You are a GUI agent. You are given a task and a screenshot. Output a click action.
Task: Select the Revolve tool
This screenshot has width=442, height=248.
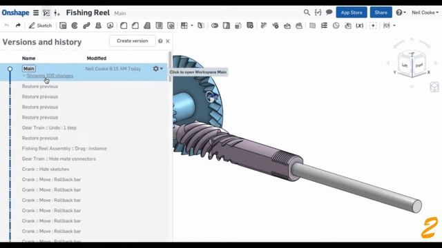pos(75,25)
